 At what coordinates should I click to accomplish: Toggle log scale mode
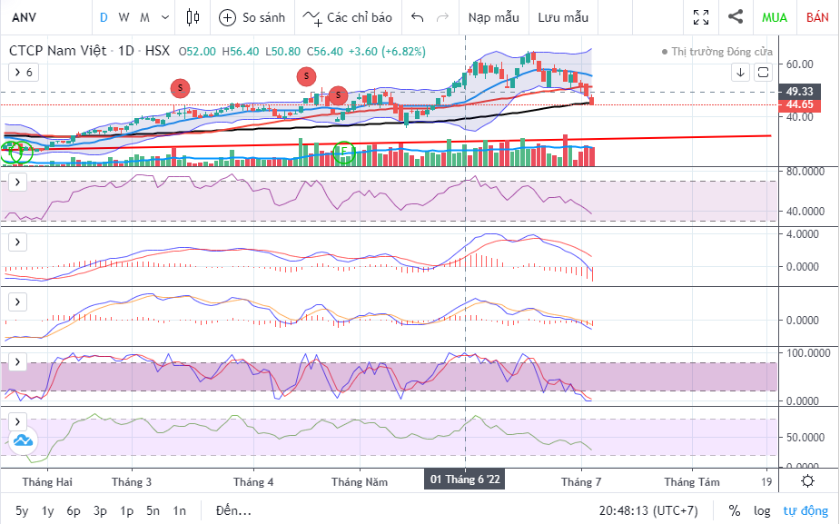click(x=761, y=510)
